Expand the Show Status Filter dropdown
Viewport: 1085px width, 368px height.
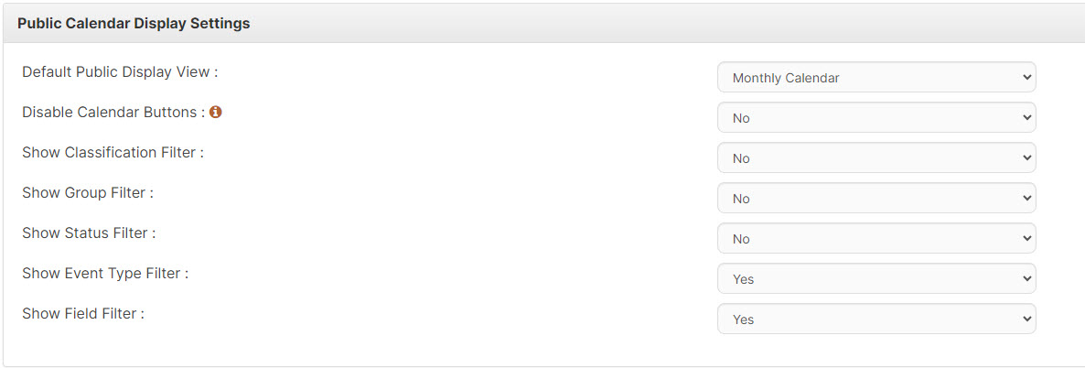tap(876, 238)
